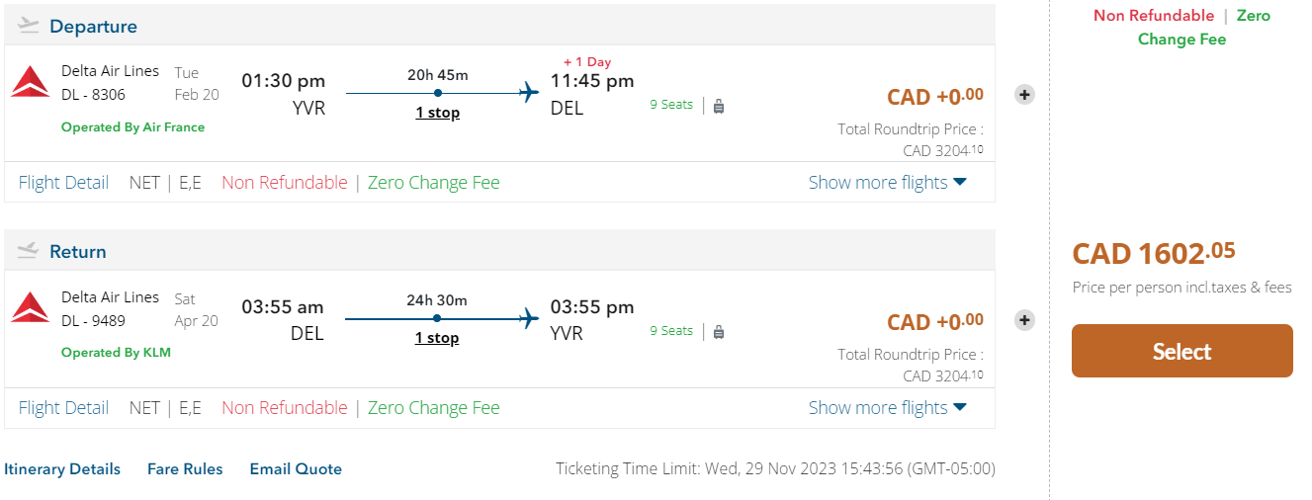This screenshot has height=500, width=1312.
Task: Click the Delta logo on departure flight
Action: click(x=30, y=82)
